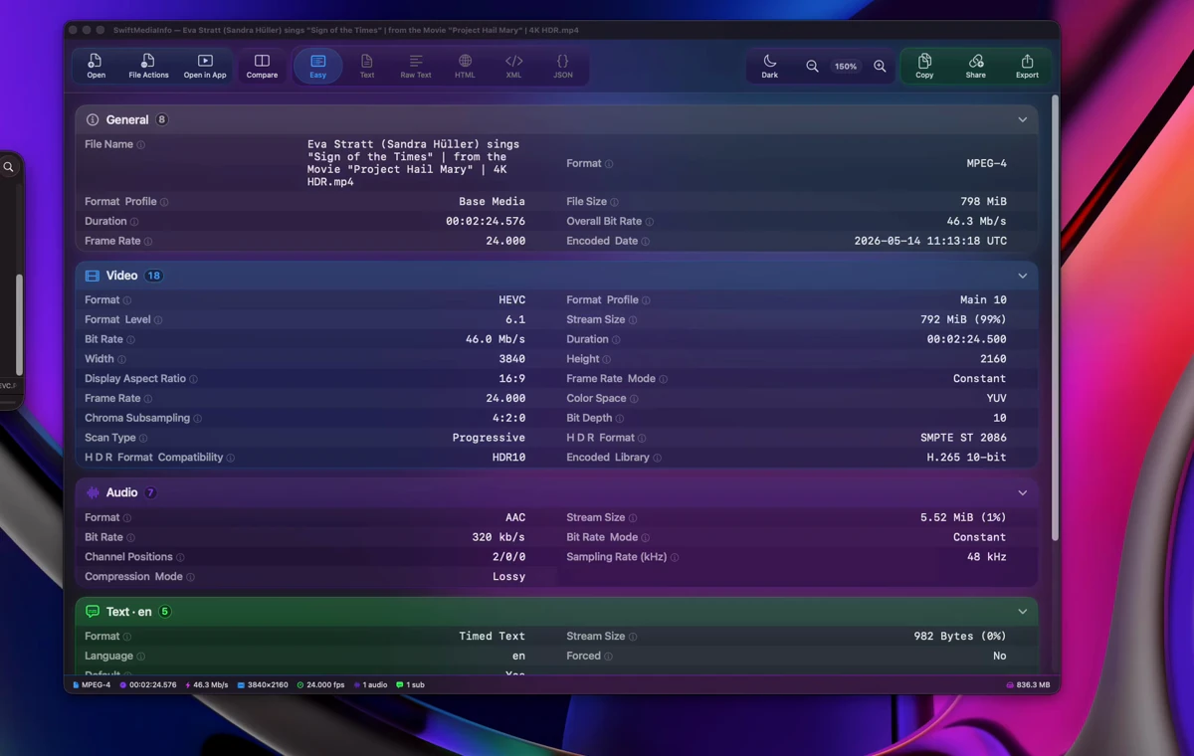Click the zoom in magnifier icon
Image resolution: width=1194 pixels, height=756 pixels.
click(880, 66)
